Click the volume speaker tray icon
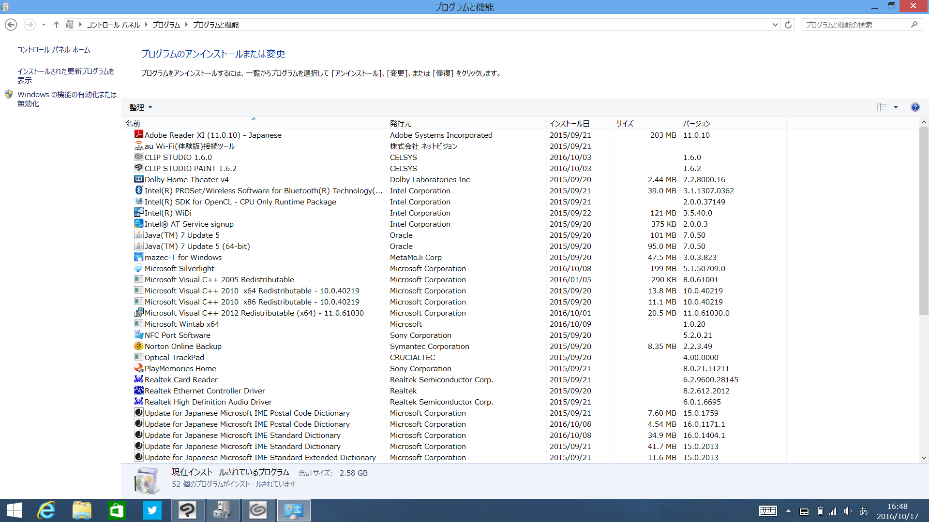929x522 pixels. 848,511
